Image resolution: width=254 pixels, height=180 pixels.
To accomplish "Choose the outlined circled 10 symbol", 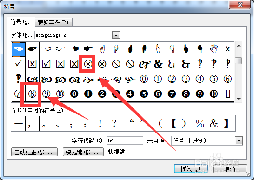I will tap(60, 94).
